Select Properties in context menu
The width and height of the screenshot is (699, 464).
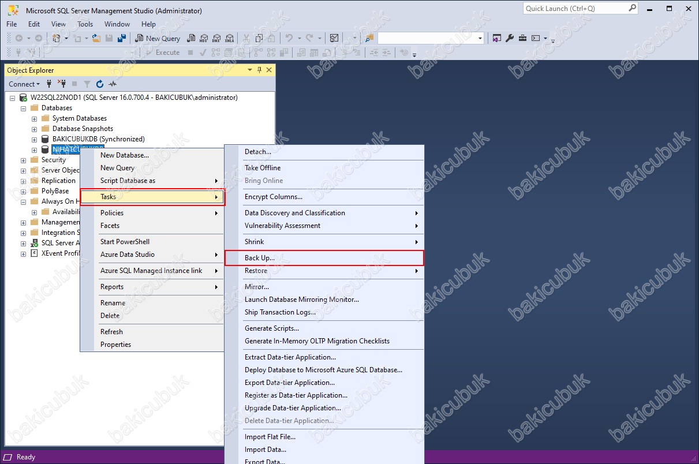(x=152, y=345)
